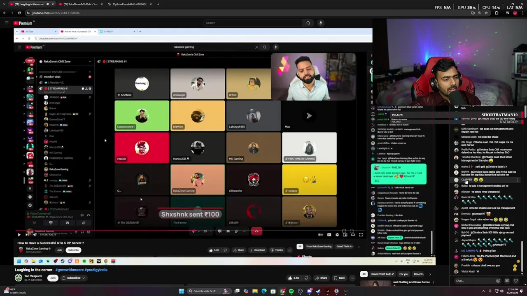527x296 pixels.
Task: Expand the system tray hidden icons chevron
Action: 483,291
